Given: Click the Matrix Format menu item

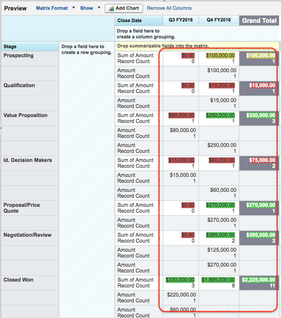Looking at the screenshot, I should [52, 8].
